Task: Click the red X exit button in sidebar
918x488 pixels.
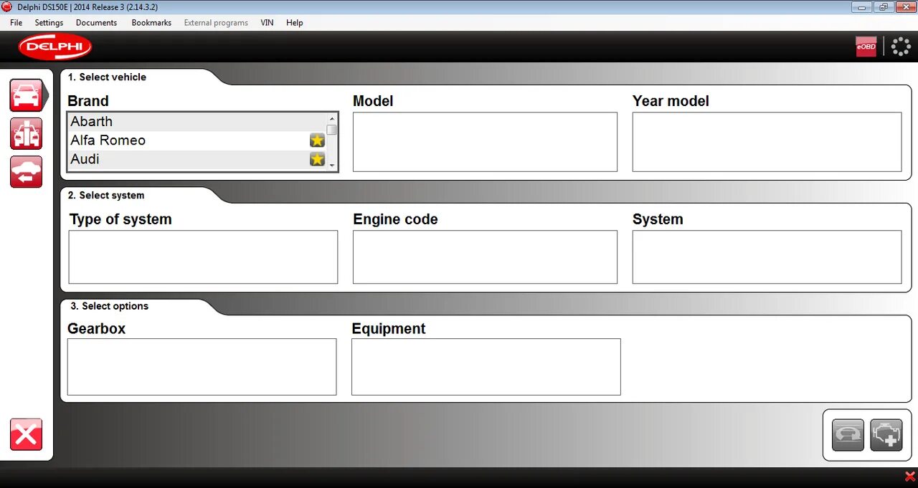Action: tap(27, 435)
